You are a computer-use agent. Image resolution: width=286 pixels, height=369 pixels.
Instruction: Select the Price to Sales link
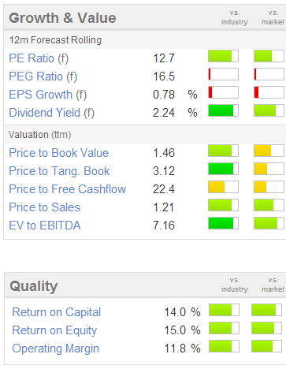coord(45,207)
